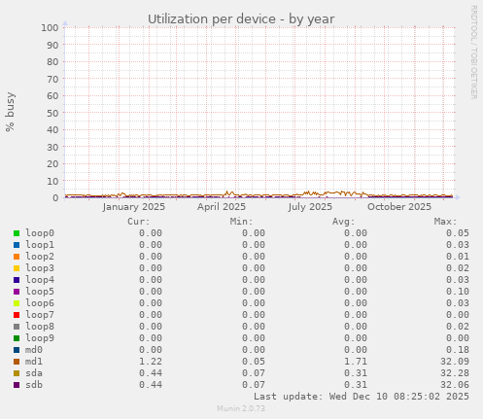Click the '% busy' y-axis label

pos(10,112)
